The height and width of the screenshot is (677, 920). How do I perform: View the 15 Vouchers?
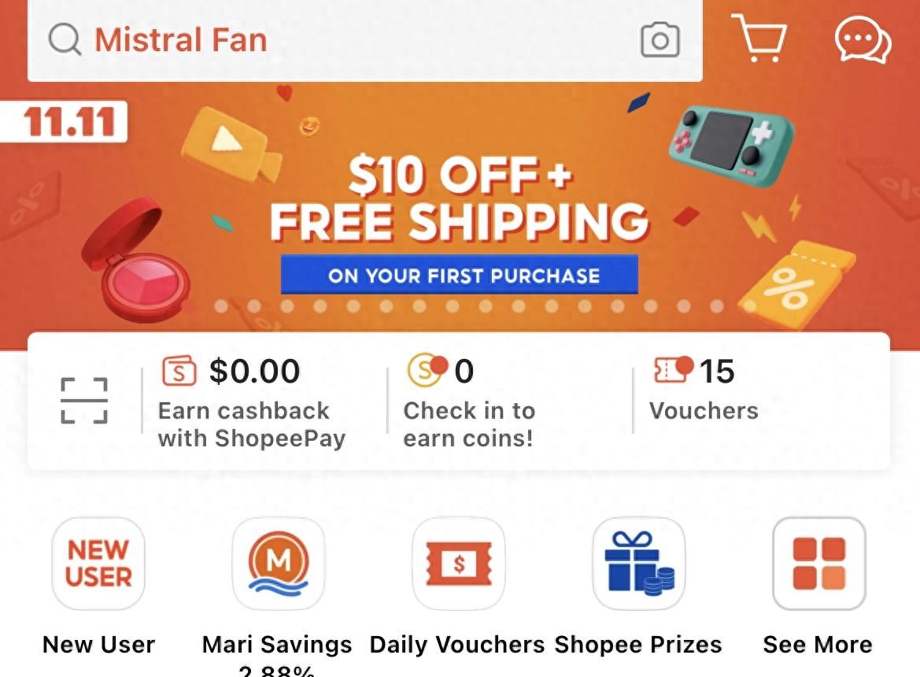click(704, 388)
